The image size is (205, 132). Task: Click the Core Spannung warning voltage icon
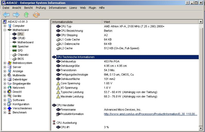click(x=58, y=83)
